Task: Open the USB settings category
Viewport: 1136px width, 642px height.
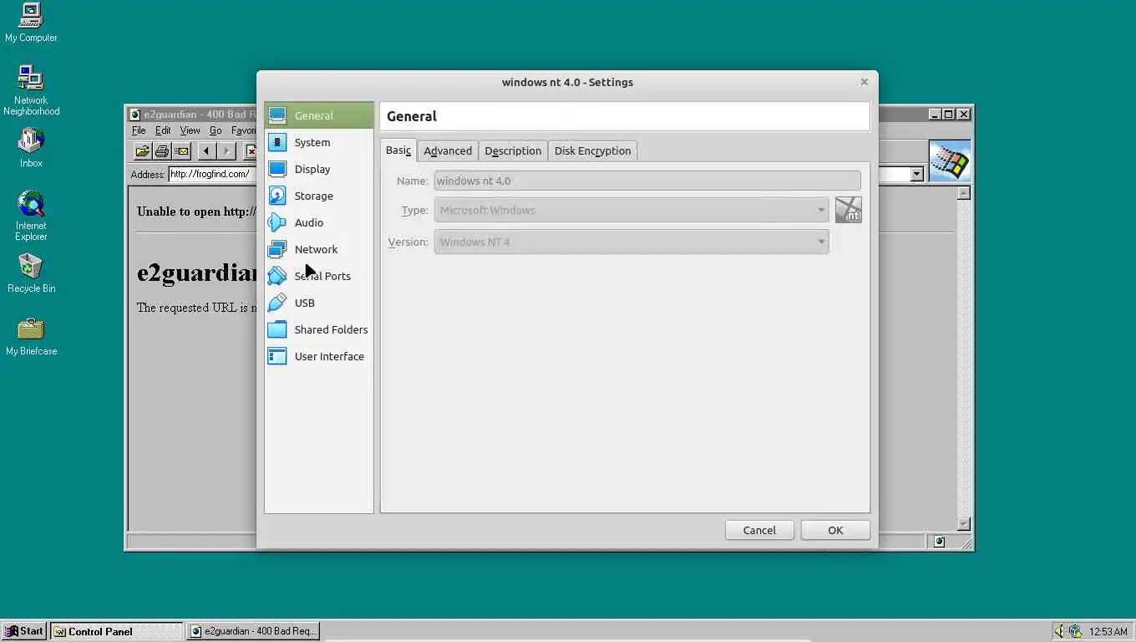Action: (x=319, y=303)
